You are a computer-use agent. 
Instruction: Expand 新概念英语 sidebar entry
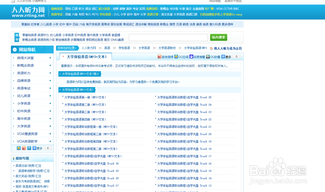tap(50, 65)
